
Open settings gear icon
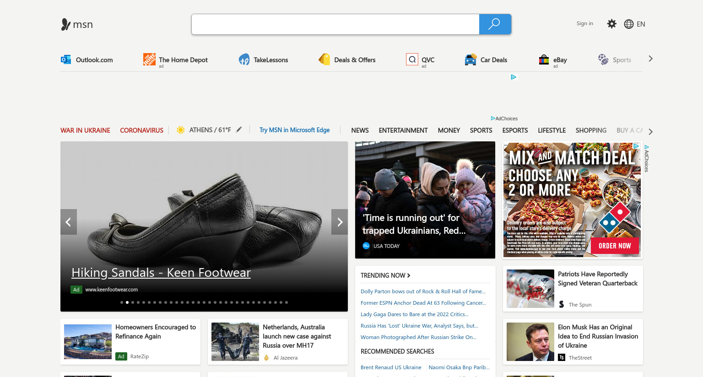click(x=611, y=24)
